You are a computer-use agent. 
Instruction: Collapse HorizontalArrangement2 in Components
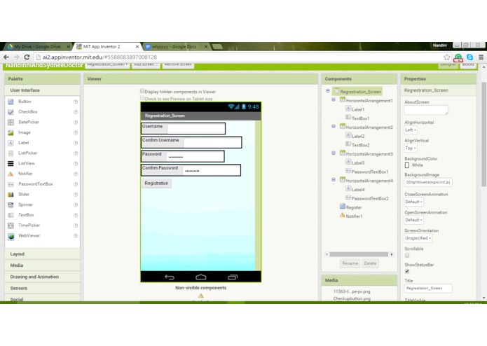[x=334, y=127]
